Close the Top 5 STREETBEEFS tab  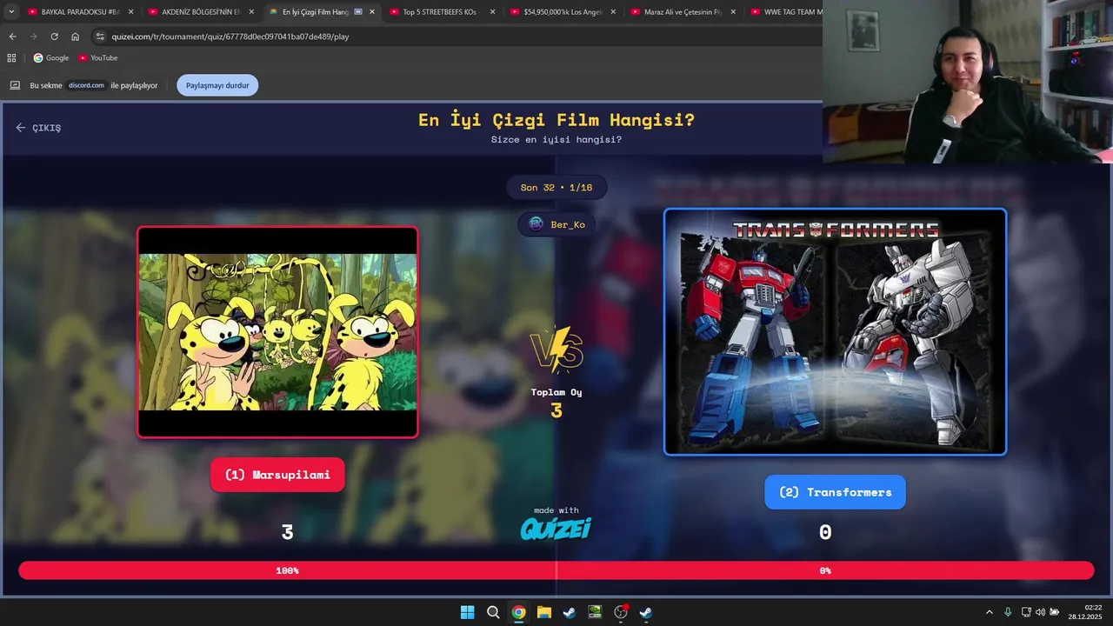(x=492, y=12)
